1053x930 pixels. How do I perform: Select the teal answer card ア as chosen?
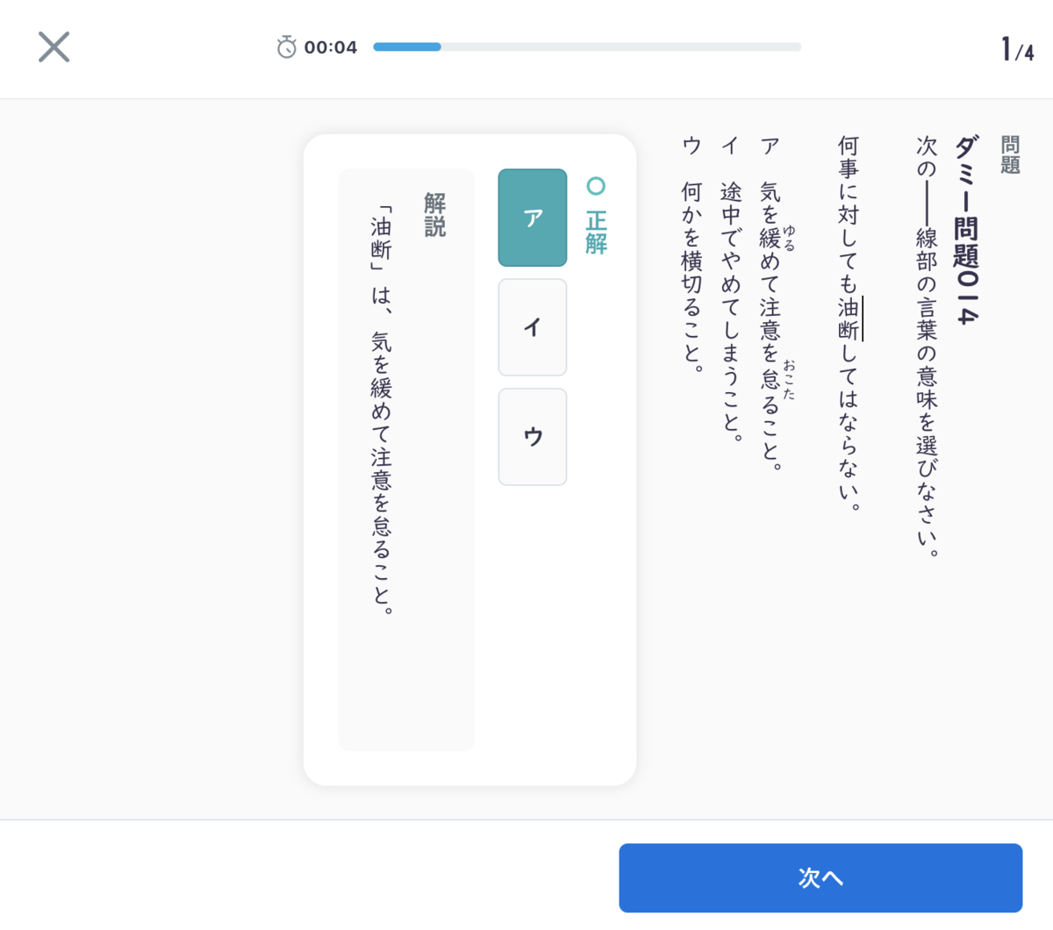532,218
